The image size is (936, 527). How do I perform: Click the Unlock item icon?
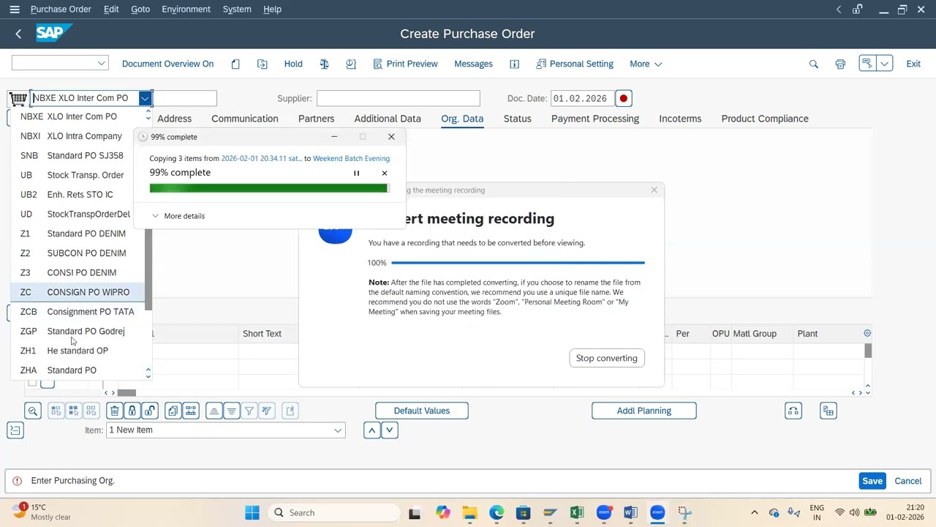(149, 411)
